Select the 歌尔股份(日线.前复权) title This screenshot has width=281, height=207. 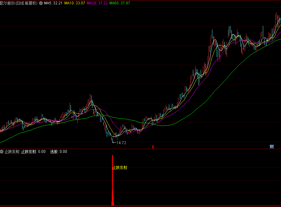[x=19, y=3]
